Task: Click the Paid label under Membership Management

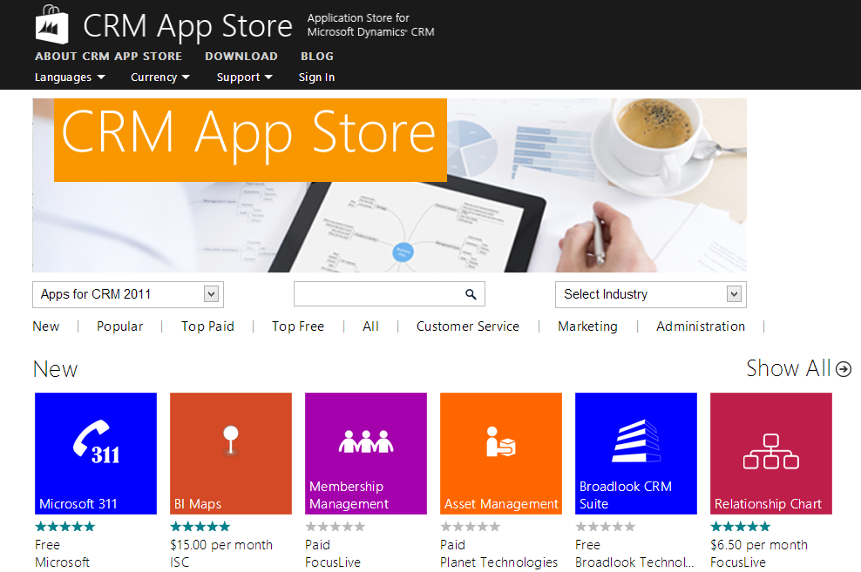Action: pyautogui.click(x=317, y=545)
